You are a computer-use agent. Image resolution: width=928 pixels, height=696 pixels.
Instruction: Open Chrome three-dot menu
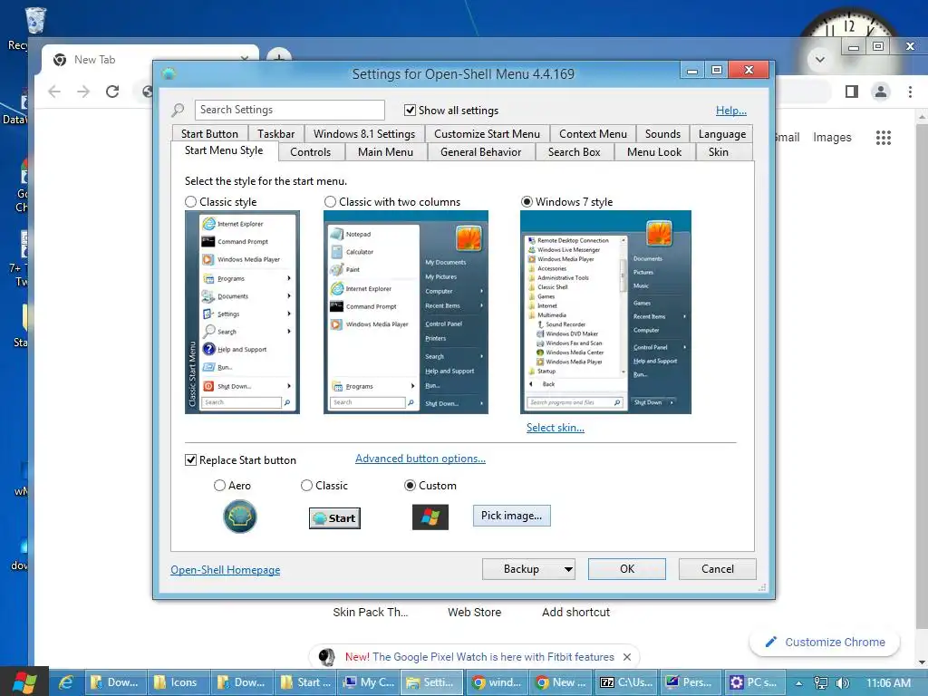tap(910, 92)
